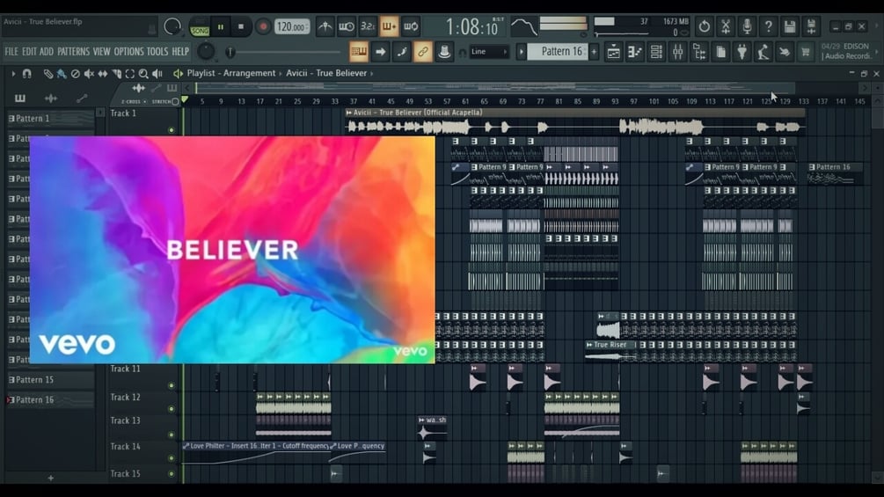Mute Track 12 with its green dot
The image size is (884, 497).
pos(172,409)
